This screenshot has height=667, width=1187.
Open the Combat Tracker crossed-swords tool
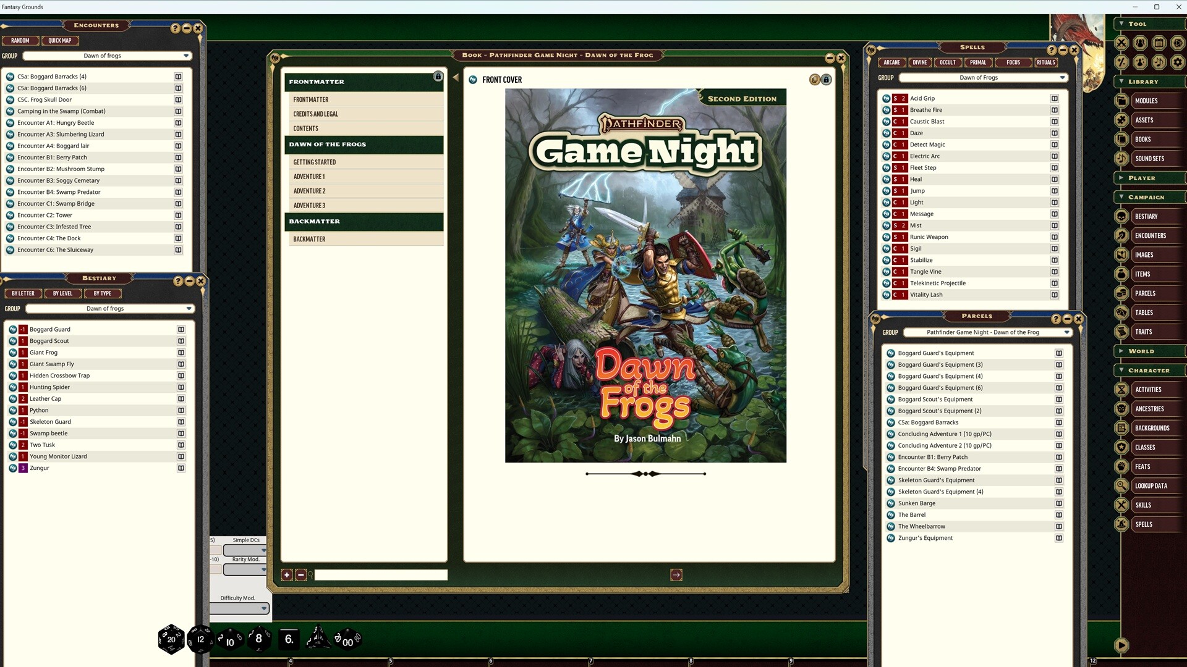click(1121, 43)
